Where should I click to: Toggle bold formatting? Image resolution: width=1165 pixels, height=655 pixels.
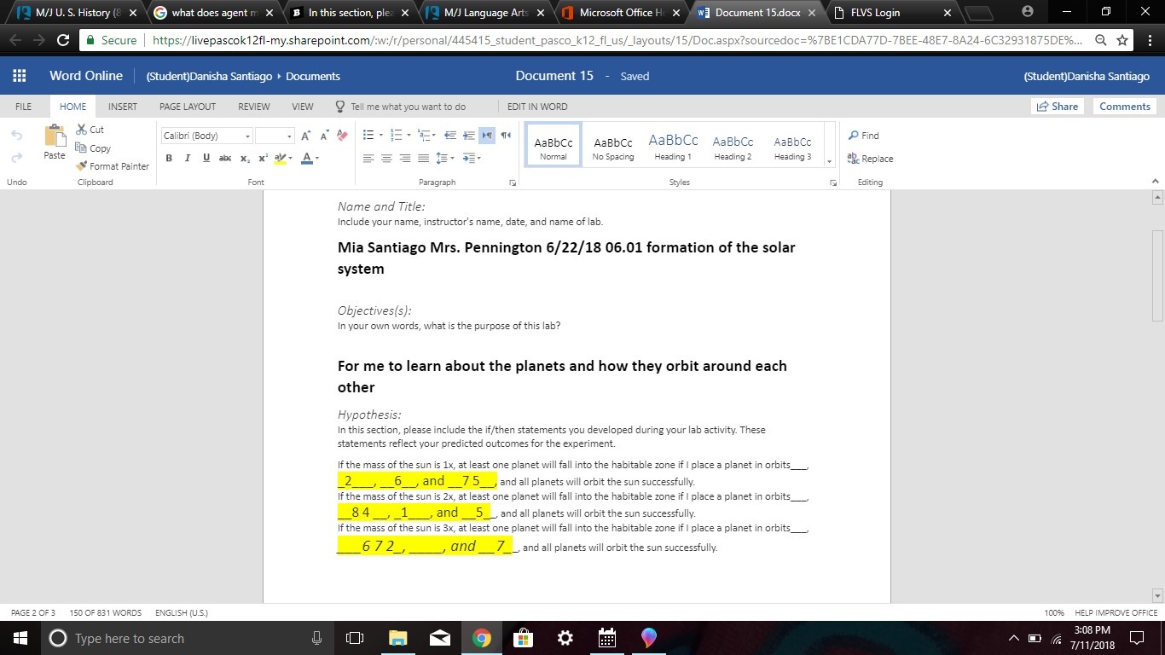pyautogui.click(x=169, y=159)
